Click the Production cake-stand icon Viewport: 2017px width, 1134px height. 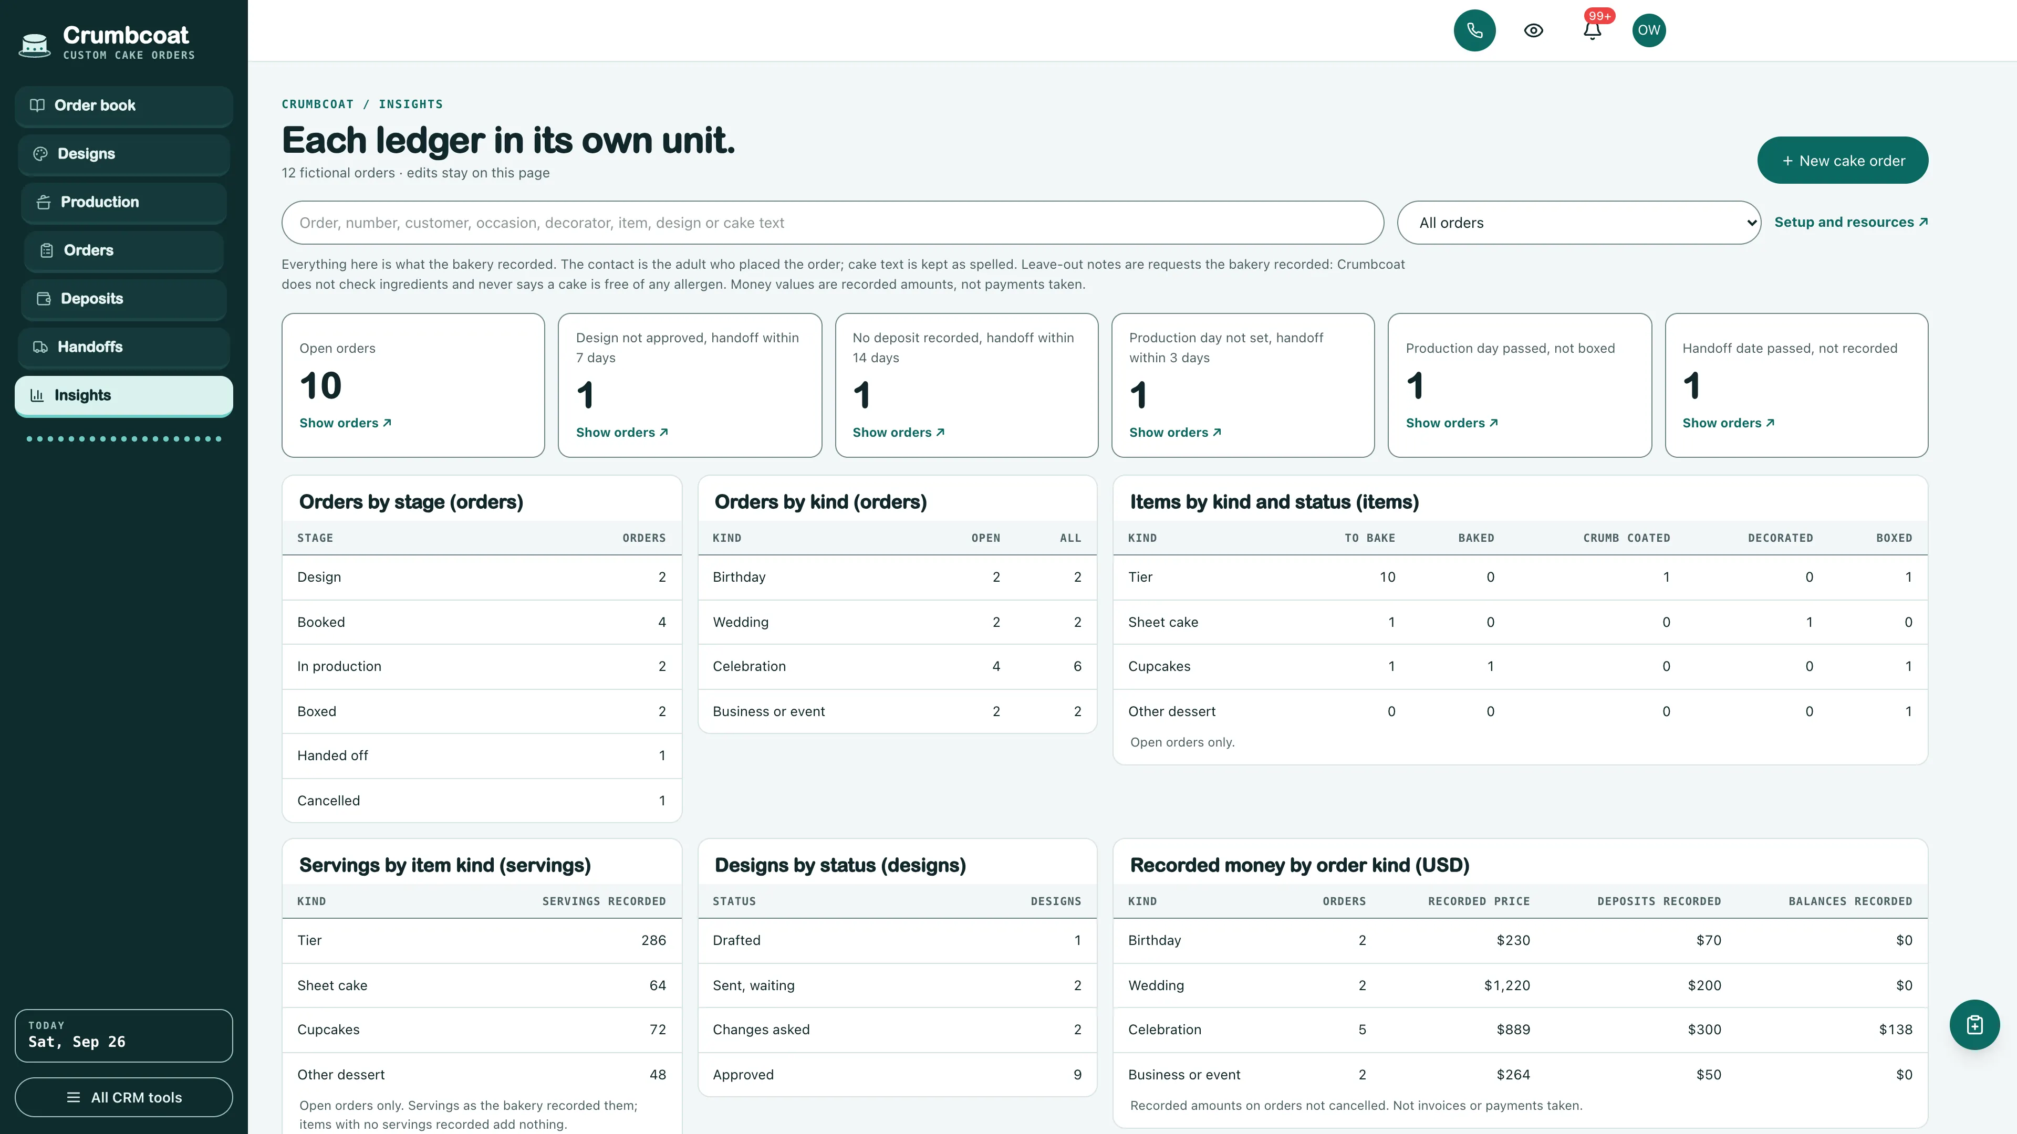(43, 202)
